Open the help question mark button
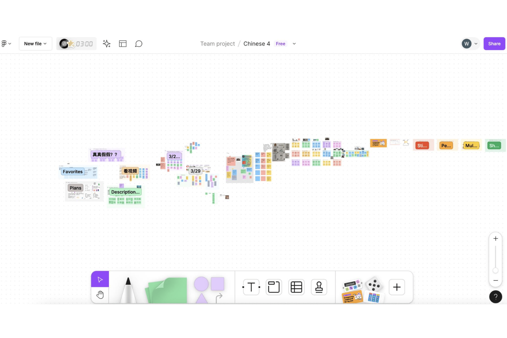507x338 pixels. coord(495,297)
